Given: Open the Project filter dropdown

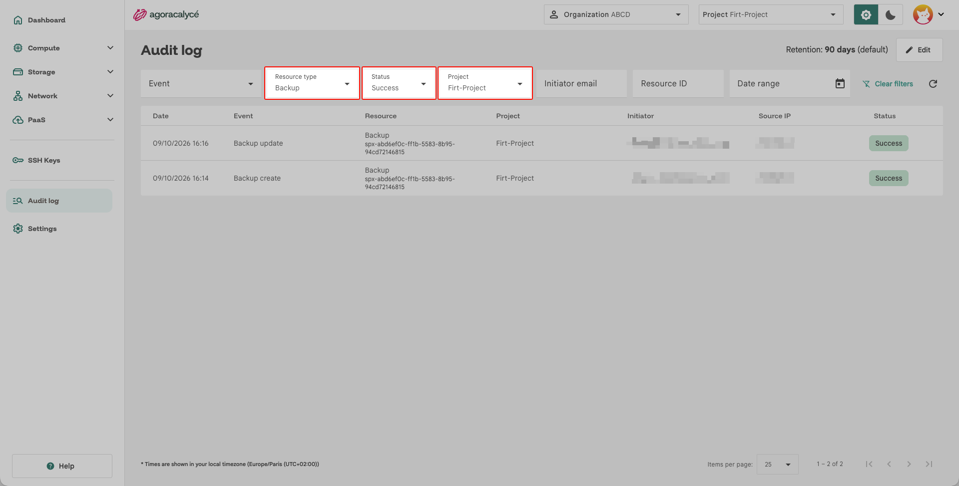Looking at the screenshot, I should (x=485, y=83).
